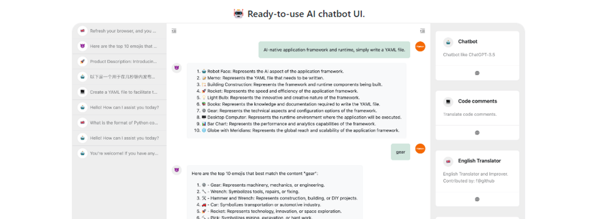Image resolution: width=592 pixels, height=219 pixels.
Task: Click the 'gear' user message bubble
Action: coord(400,152)
